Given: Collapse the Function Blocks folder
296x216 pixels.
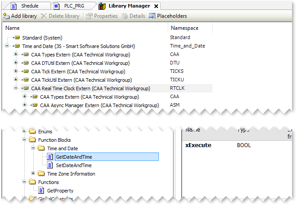Looking at the screenshot, I should pyautogui.click(x=24, y=140).
